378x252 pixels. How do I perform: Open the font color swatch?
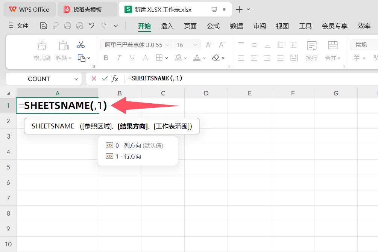click(197, 57)
